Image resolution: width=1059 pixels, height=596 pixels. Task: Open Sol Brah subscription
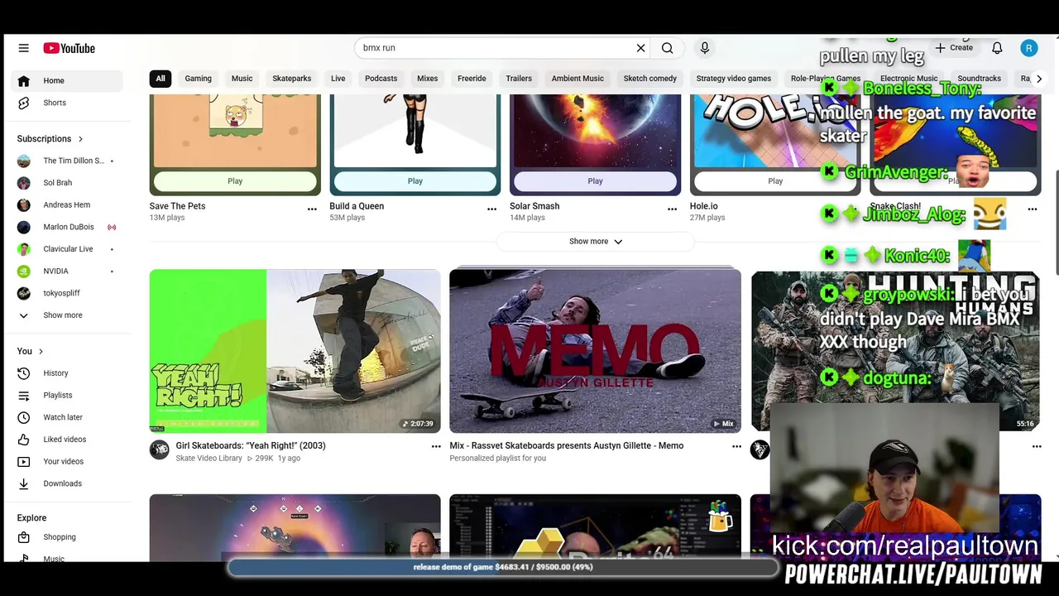[x=69, y=183]
